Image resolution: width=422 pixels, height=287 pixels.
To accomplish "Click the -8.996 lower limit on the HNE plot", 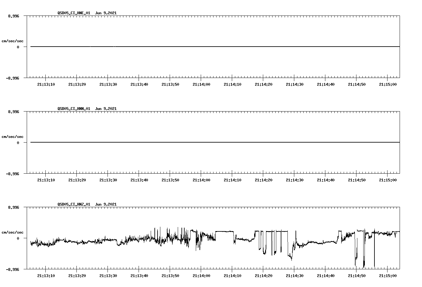I will tap(13, 78).
